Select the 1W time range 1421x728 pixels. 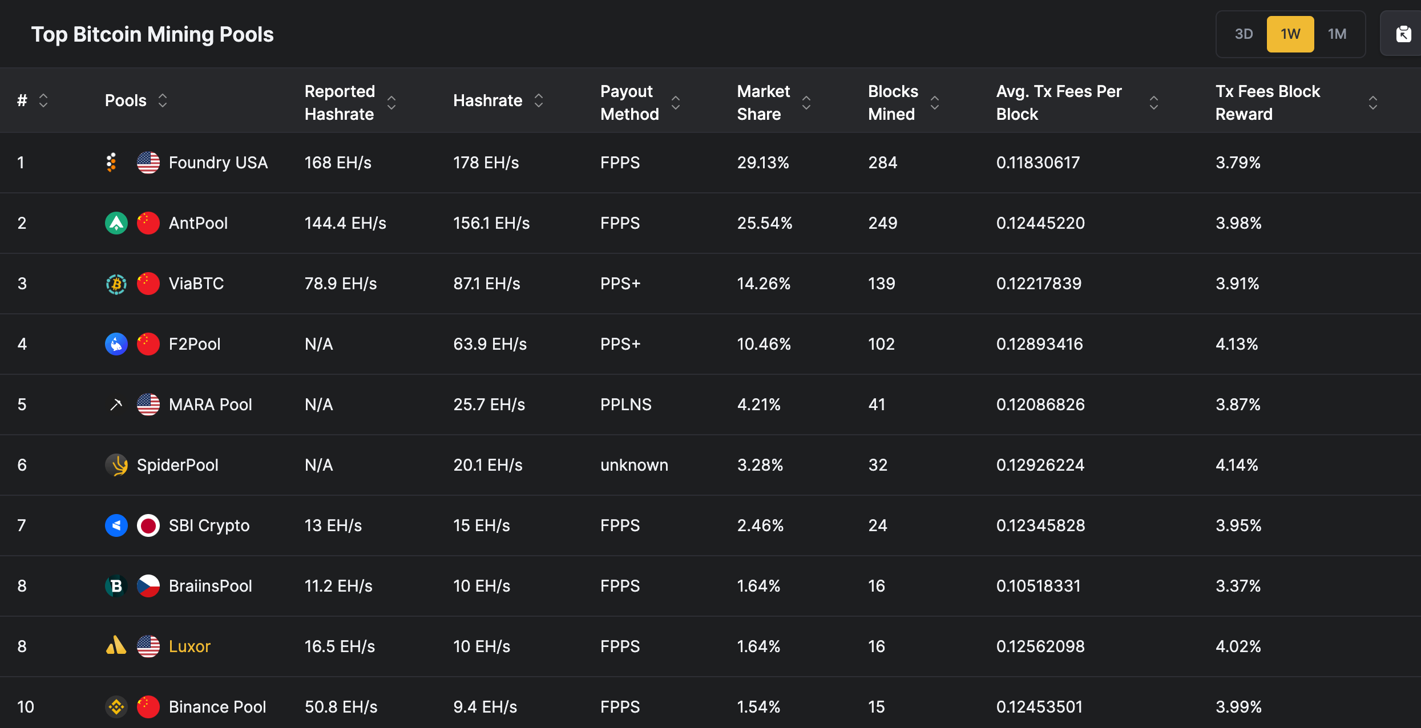1290,34
